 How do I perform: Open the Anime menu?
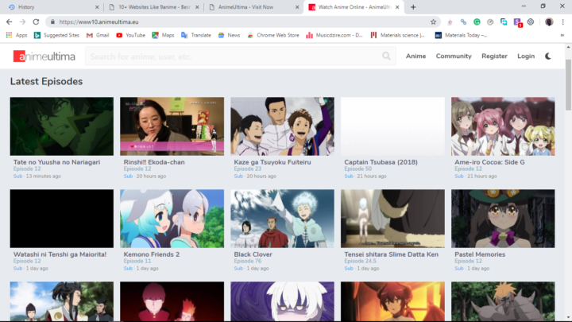click(415, 56)
